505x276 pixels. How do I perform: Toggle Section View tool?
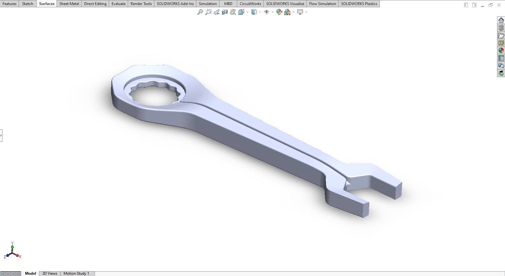click(x=225, y=12)
